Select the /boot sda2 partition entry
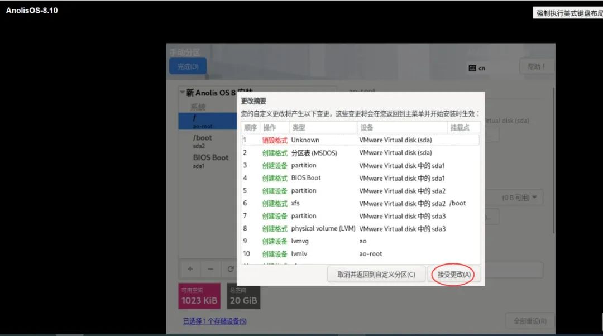This screenshot has height=336, width=603. (208, 141)
